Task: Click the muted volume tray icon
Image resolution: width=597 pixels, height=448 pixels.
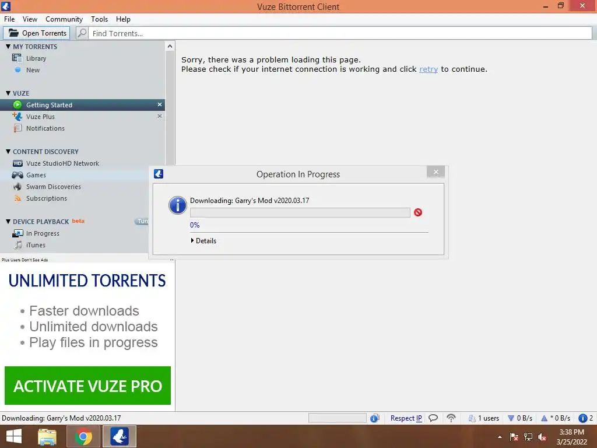Action: point(542,437)
